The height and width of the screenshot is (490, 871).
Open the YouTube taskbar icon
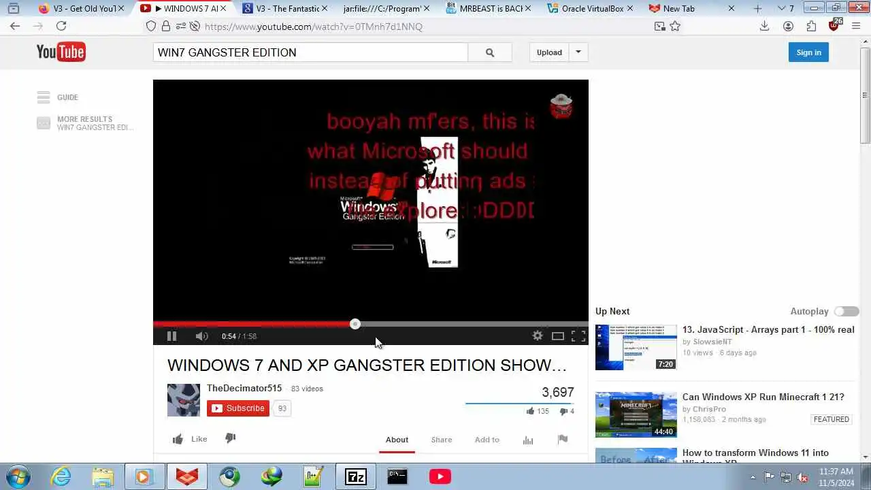pyautogui.click(x=440, y=477)
